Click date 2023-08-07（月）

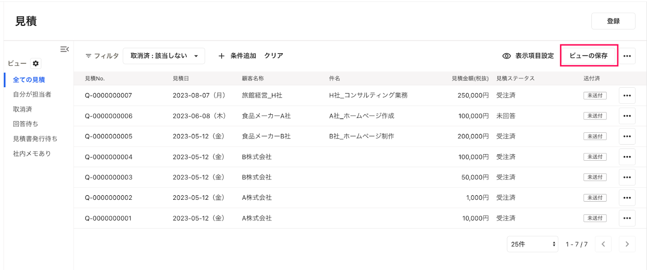[x=199, y=96]
